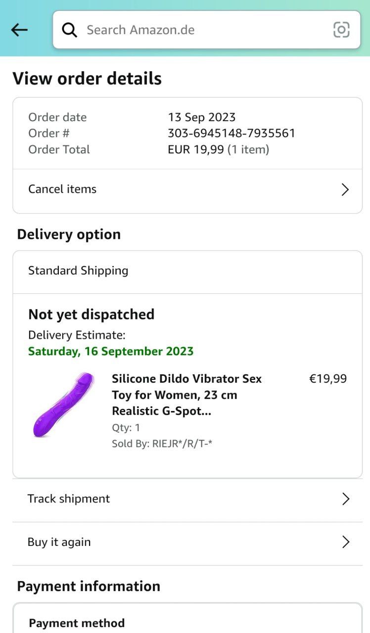The height and width of the screenshot is (633, 370).
Task: Tap the back arrow icon
Action: coord(19,30)
